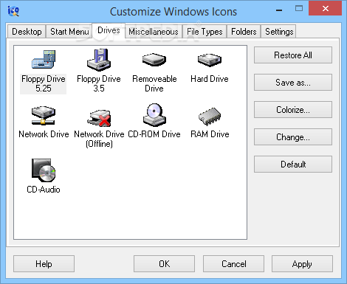Select the RAM Drive chip icon

[210, 117]
